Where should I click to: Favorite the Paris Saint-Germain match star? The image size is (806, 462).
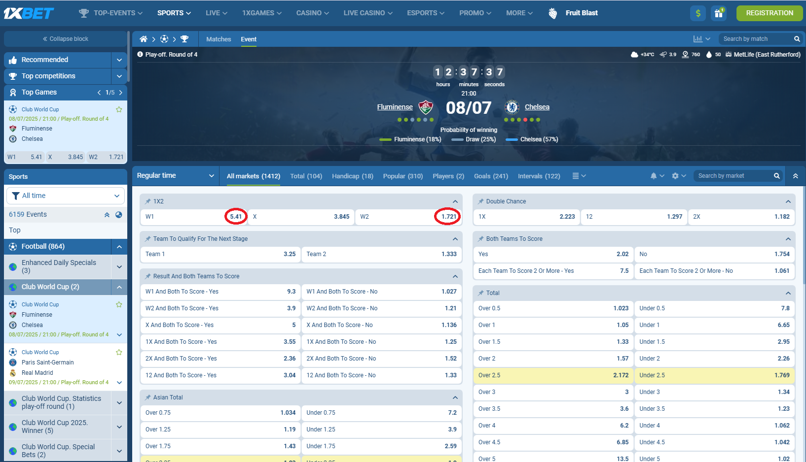tap(119, 352)
